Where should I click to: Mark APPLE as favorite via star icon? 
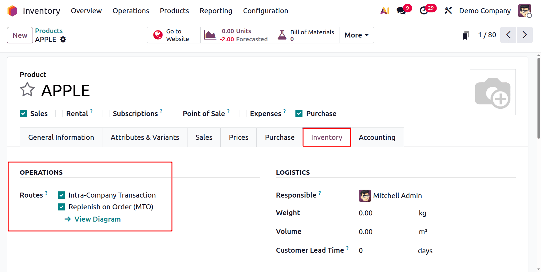coord(27,89)
